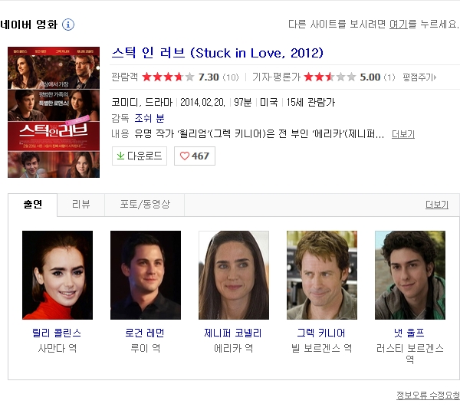
Task: Open the 제니퍼 코넬리 actor photo
Action: coord(234,275)
